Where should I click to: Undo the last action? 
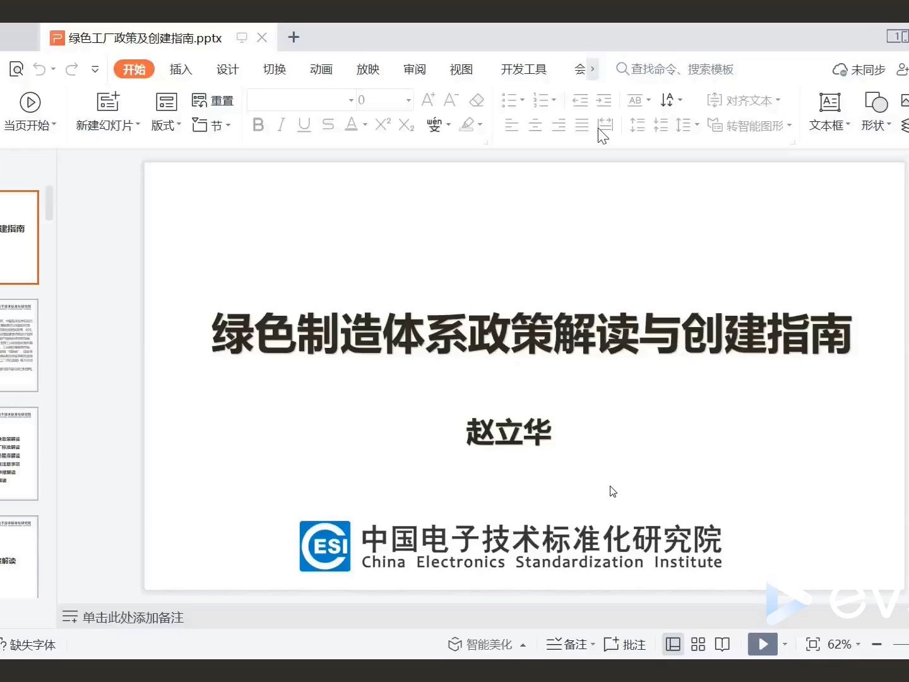[39, 69]
